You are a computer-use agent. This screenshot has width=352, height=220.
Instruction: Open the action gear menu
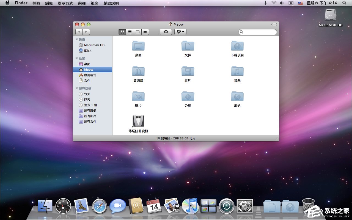(x=180, y=32)
